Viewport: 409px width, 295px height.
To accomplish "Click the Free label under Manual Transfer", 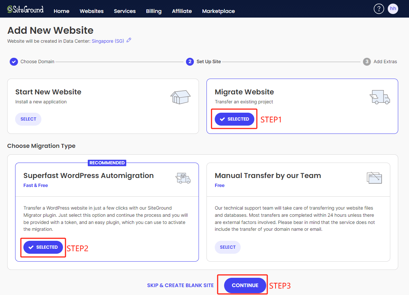I will [x=219, y=186].
